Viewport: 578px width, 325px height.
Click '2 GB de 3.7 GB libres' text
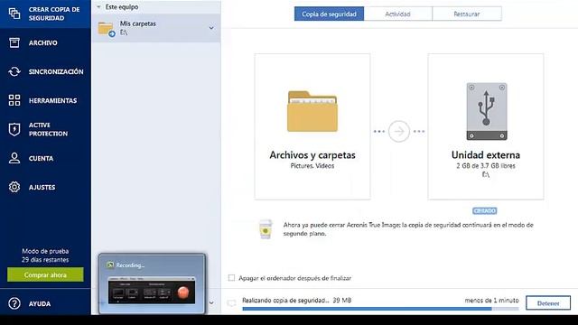486,166
